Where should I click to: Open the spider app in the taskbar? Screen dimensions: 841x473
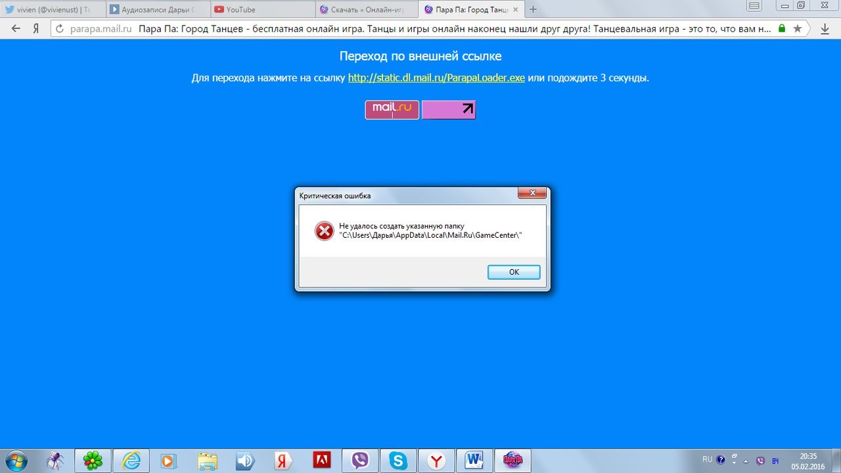[x=55, y=461]
